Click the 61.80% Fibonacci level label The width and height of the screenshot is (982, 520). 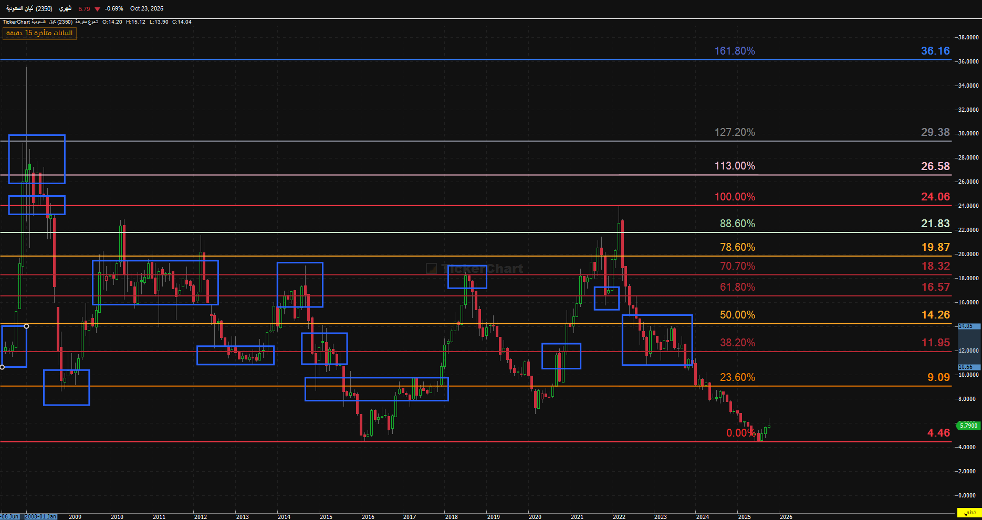click(737, 287)
